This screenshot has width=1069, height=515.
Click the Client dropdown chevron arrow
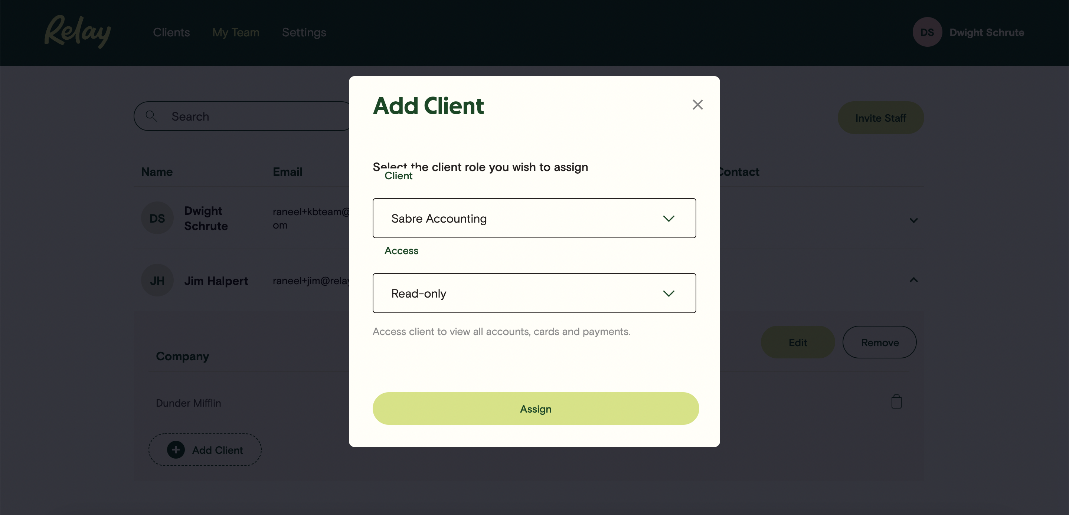pos(668,218)
